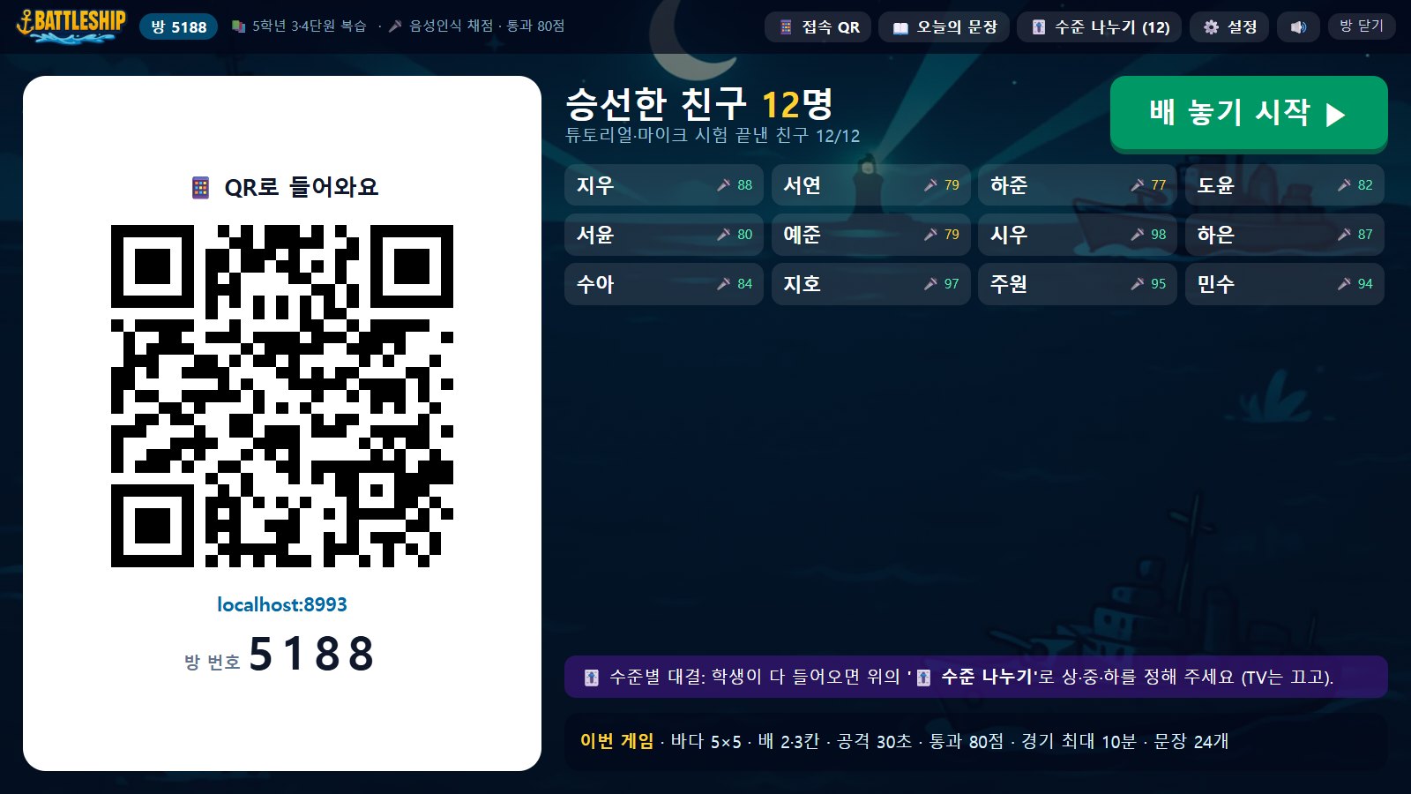Select student card 예준
Viewport: 1411px width, 794px height.
[871, 235]
